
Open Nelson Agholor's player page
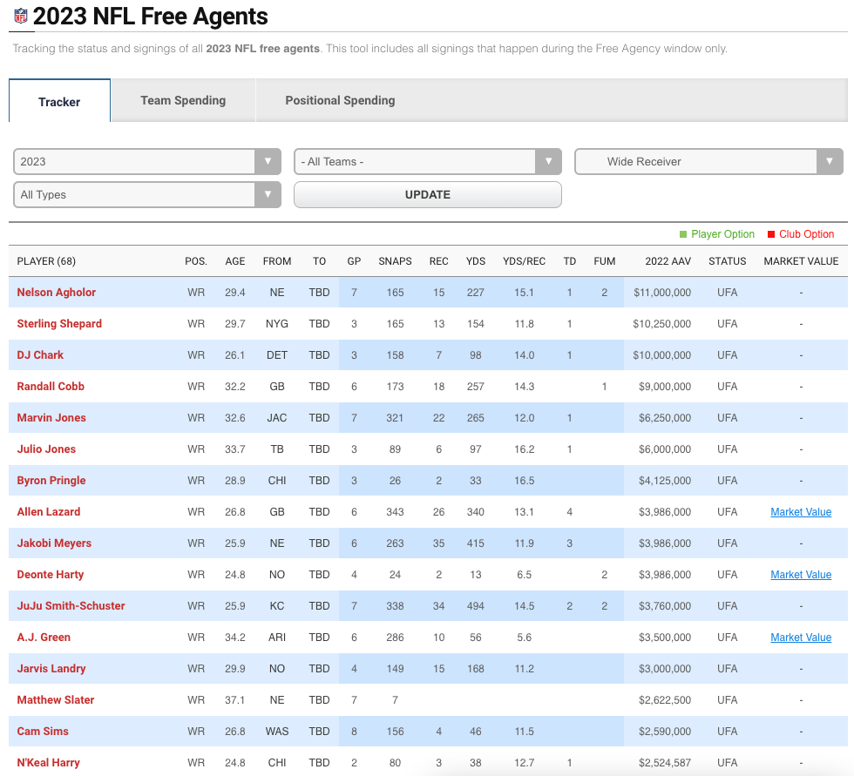point(57,293)
